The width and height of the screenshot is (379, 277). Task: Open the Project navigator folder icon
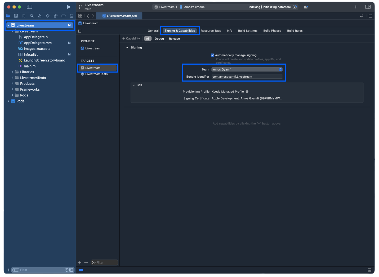coord(8,16)
